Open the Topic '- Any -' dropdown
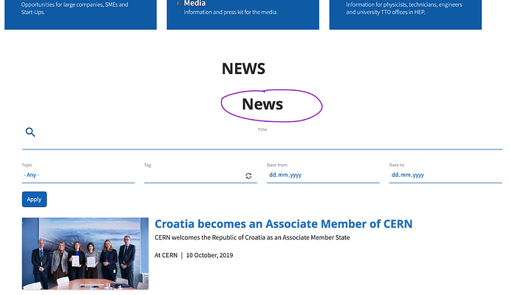 pyautogui.click(x=78, y=175)
